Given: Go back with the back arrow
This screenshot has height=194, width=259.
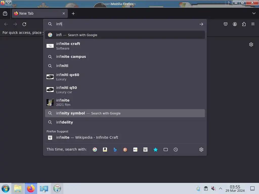Looking at the screenshot, I should click(x=6, y=24).
